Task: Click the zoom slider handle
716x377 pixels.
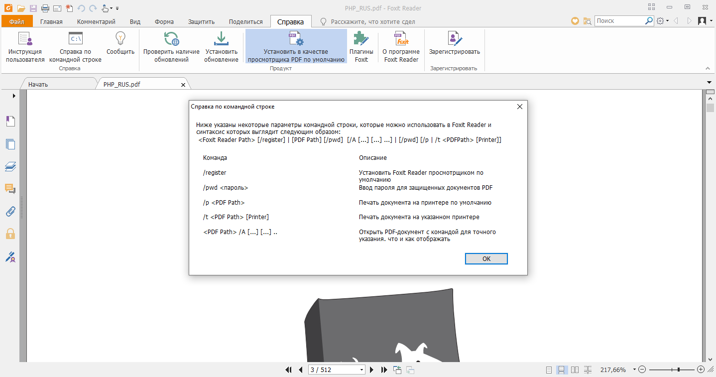Action: tap(678, 370)
